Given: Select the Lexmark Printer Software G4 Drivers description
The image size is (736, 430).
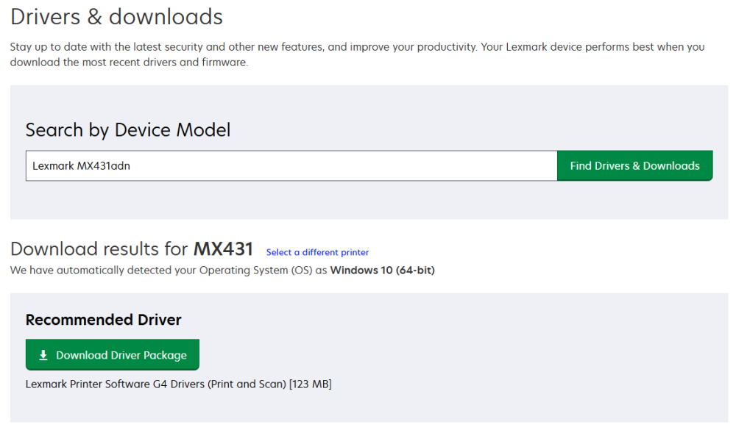Looking at the screenshot, I should click(178, 384).
